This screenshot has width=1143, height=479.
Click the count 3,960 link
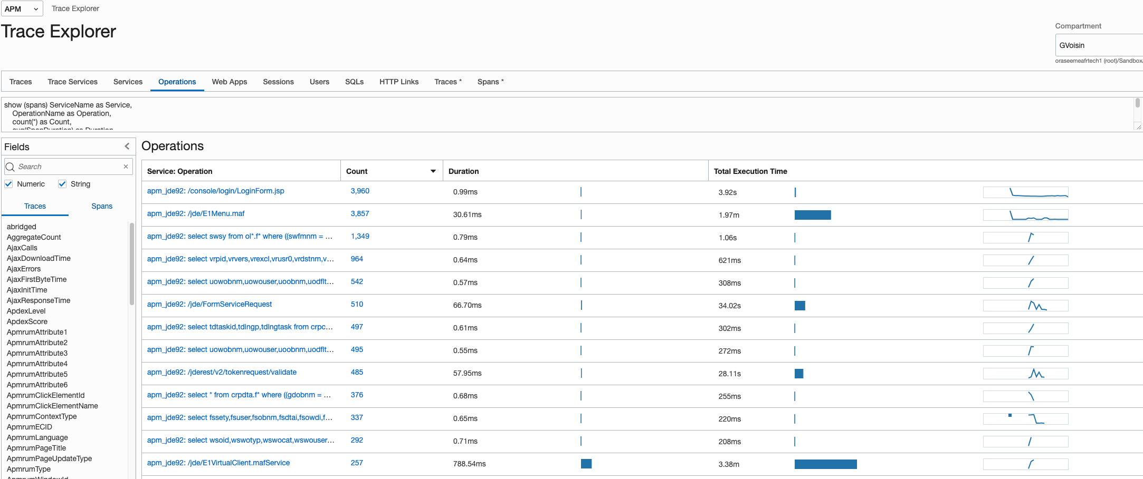tap(360, 191)
